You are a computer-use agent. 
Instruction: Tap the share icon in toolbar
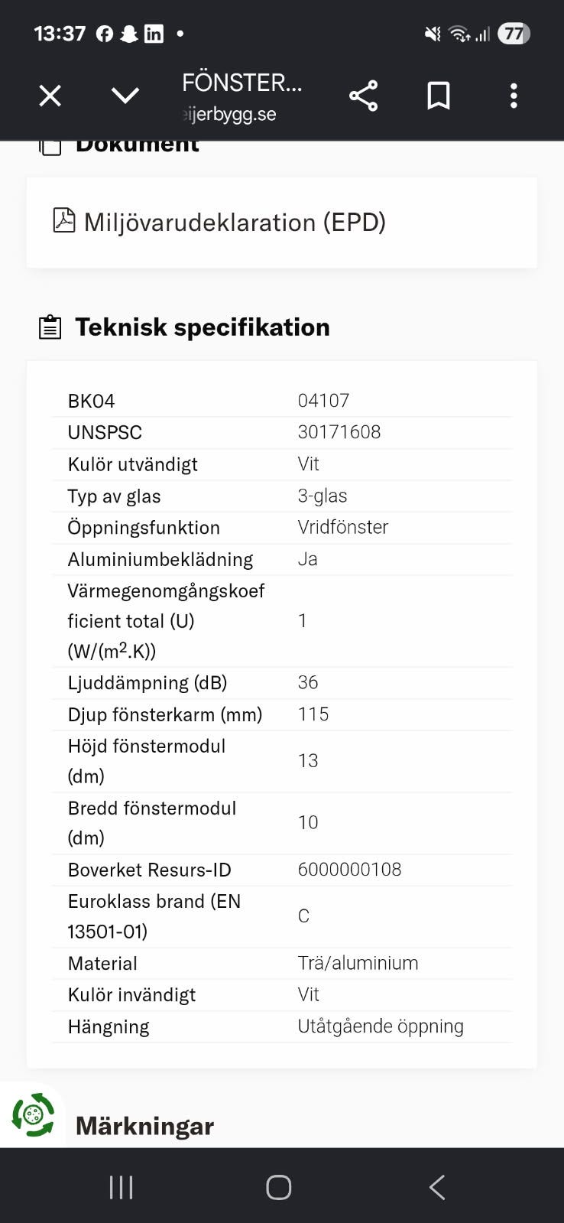[x=363, y=96]
